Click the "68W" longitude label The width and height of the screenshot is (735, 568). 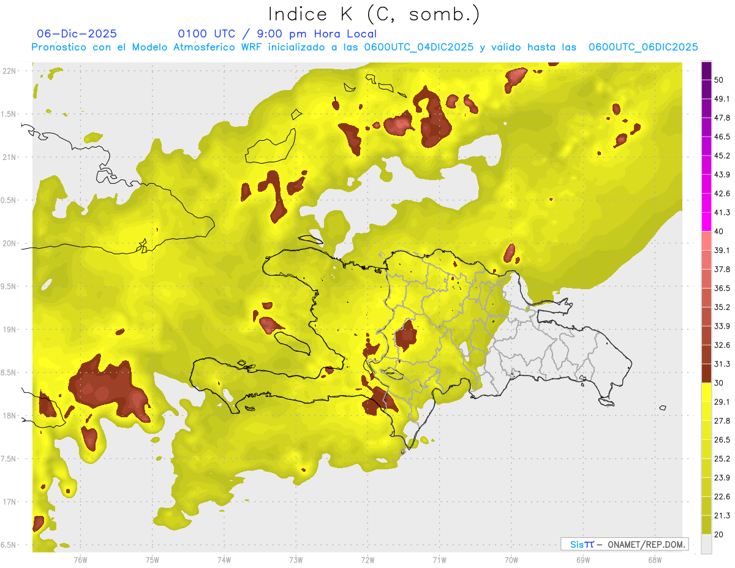(655, 559)
